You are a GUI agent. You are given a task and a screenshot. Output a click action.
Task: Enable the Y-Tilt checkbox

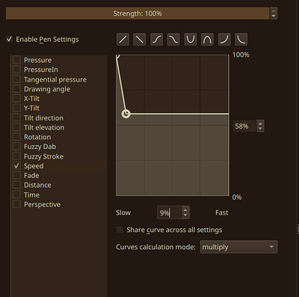coord(16,108)
